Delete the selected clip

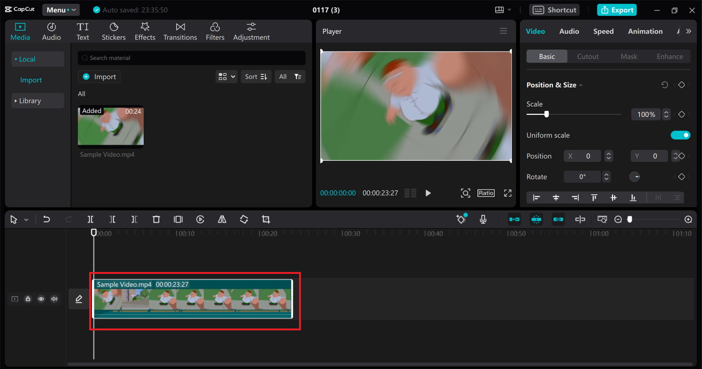(x=156, y=220)
